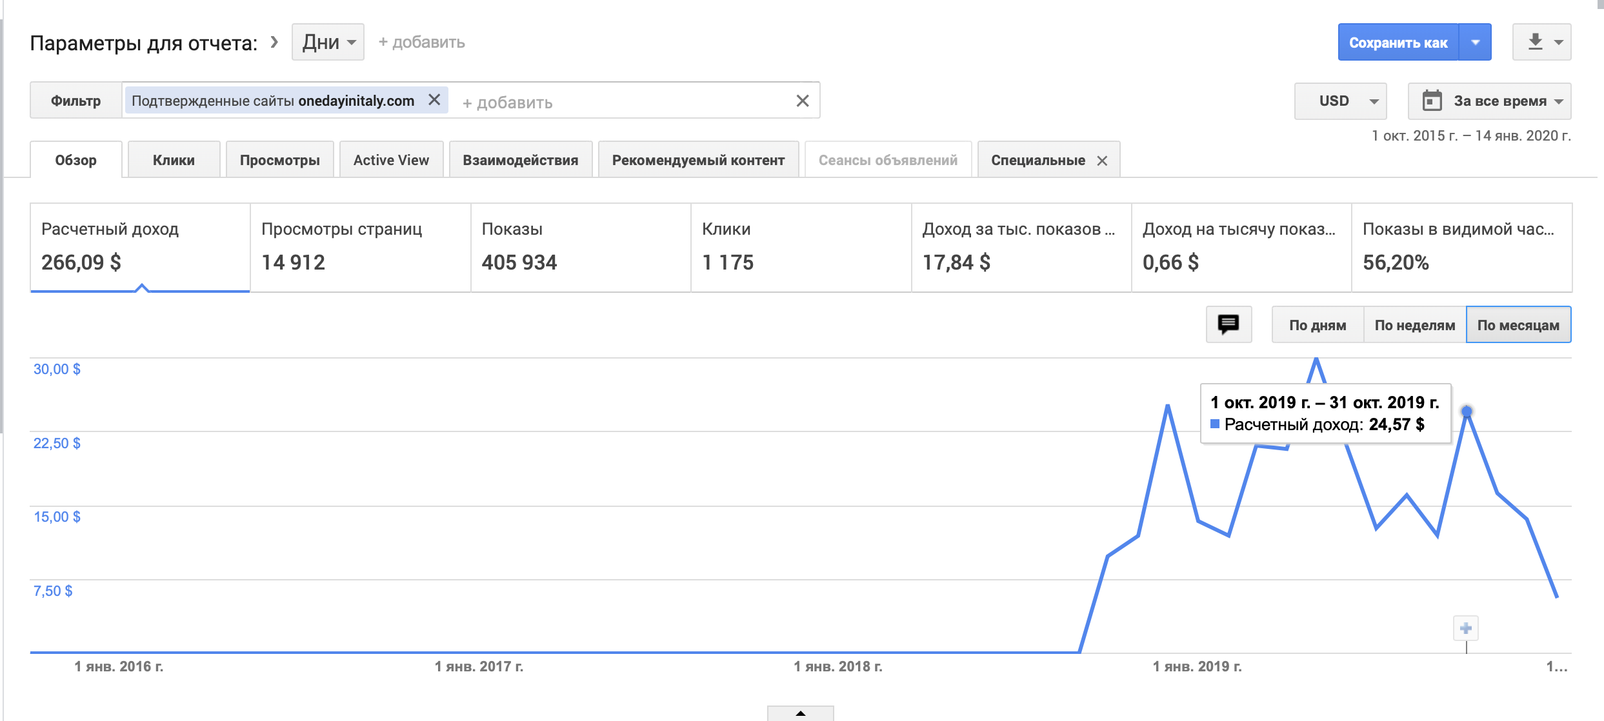This screenshot has width=1604, height=721.
Task: Close the Специальные tab with the X
Action: click(x=1102, y=161)
